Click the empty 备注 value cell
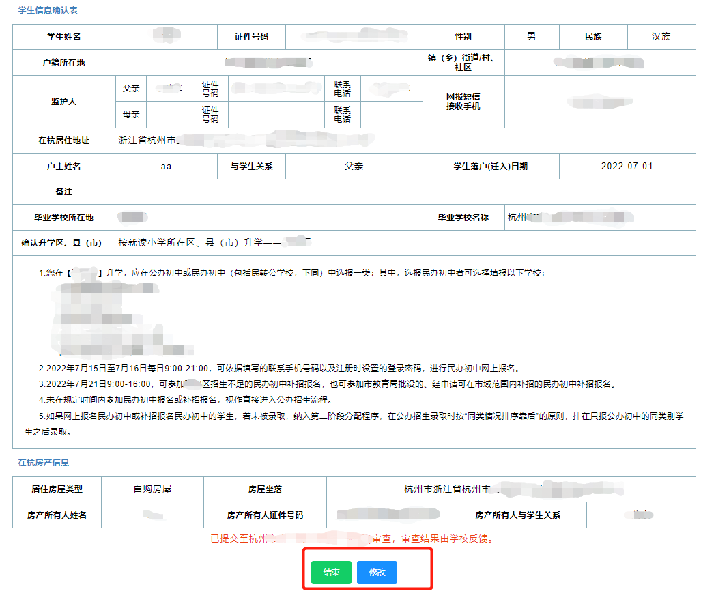Viewport: 716px width, 591px height. (x=405, y=192)
